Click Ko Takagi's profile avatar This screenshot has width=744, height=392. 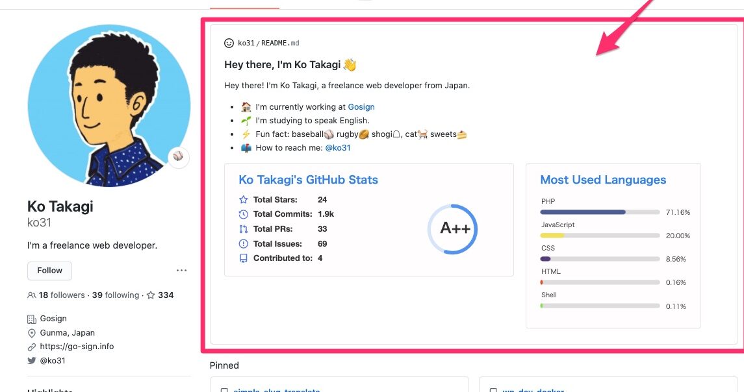pos(108,104)
